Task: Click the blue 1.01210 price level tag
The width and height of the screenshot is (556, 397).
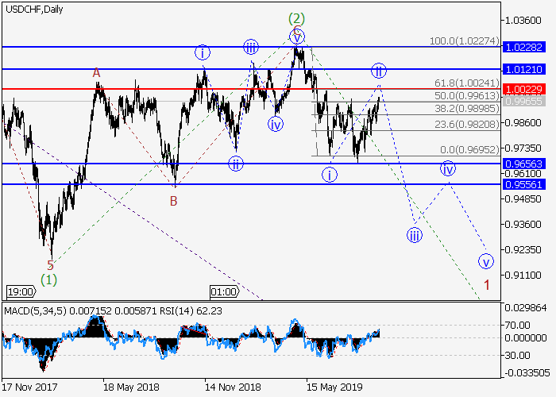Action: [524, 69]
